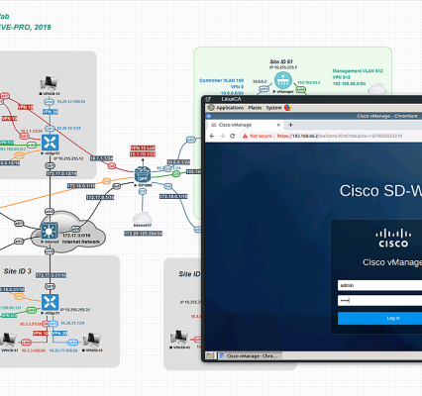
Task: Click the red VPN 10 Lo0 label
Action: click(143, 148)
